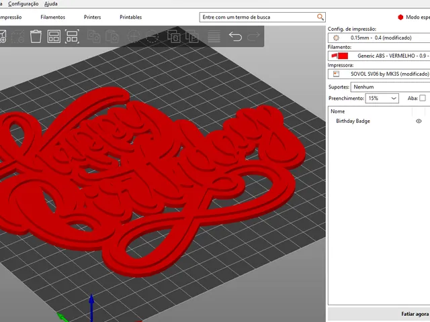Click the Nome column header
Viewport: 430px width, 322px height.
pyautogui.click(x=337, y=111)
